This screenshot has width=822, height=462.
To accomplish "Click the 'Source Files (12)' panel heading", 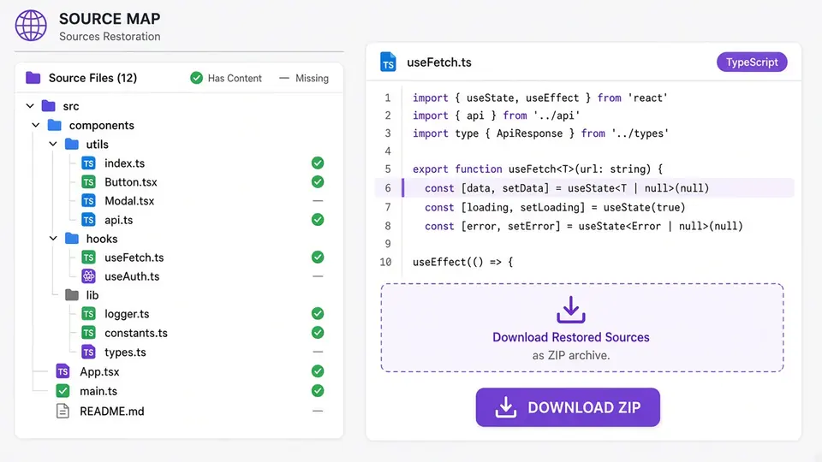I will click(92, 78).
